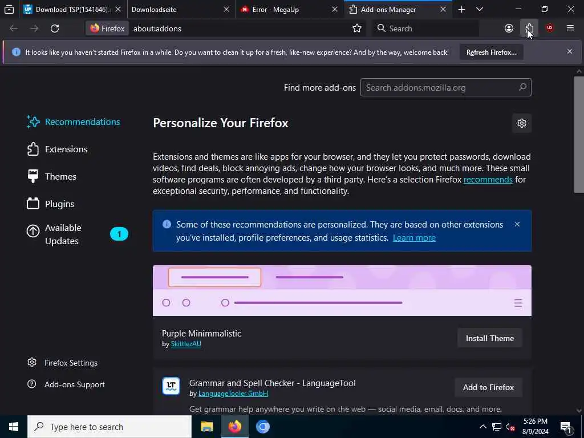Viewport: 584px width, 438px height.
Task: Open File Explorer from taskbar
Action: point(206,427)
